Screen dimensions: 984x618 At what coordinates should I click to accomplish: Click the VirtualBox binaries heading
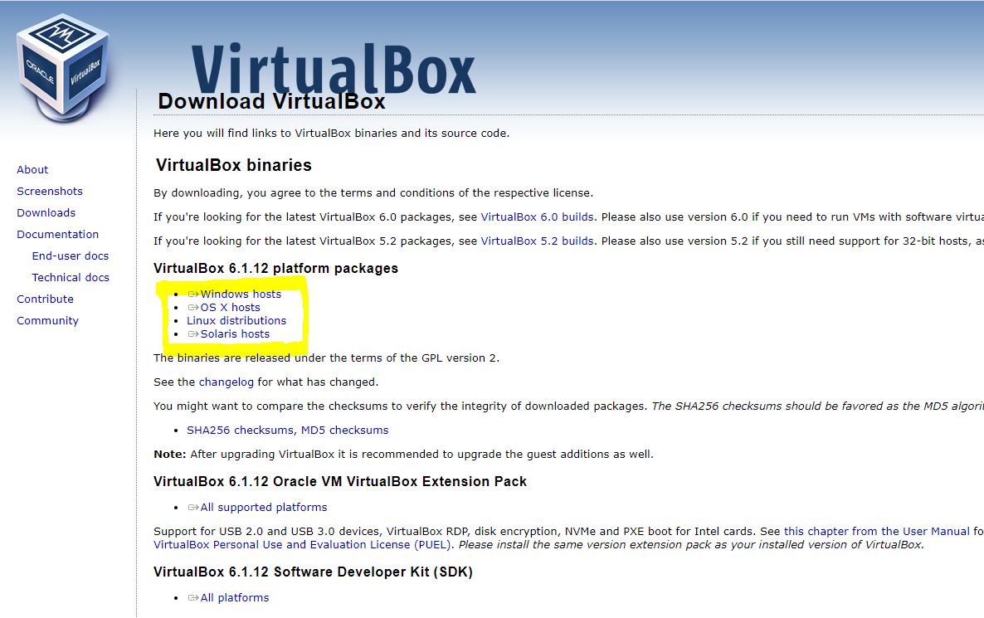pyautogui.click(x=234, y=165)
